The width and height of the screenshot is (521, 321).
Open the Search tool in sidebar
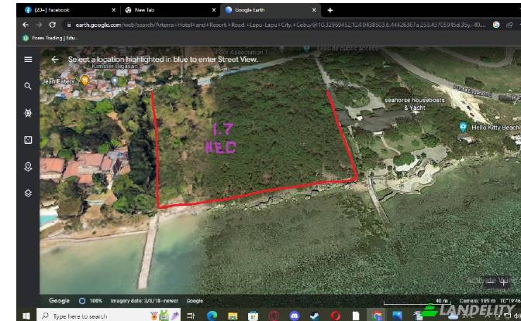pos(28,87)
